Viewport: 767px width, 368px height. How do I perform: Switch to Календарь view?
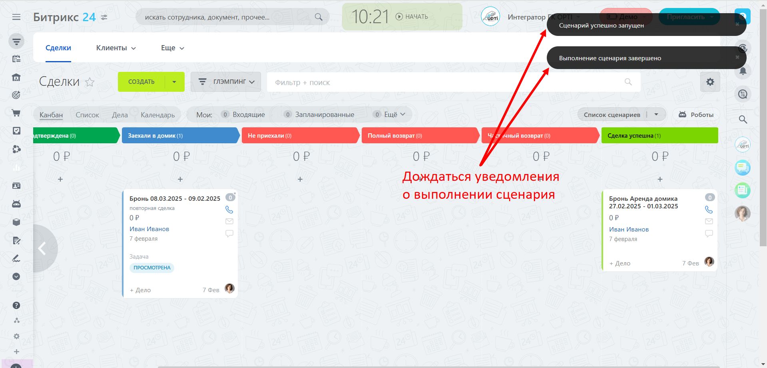pos(158,115)
